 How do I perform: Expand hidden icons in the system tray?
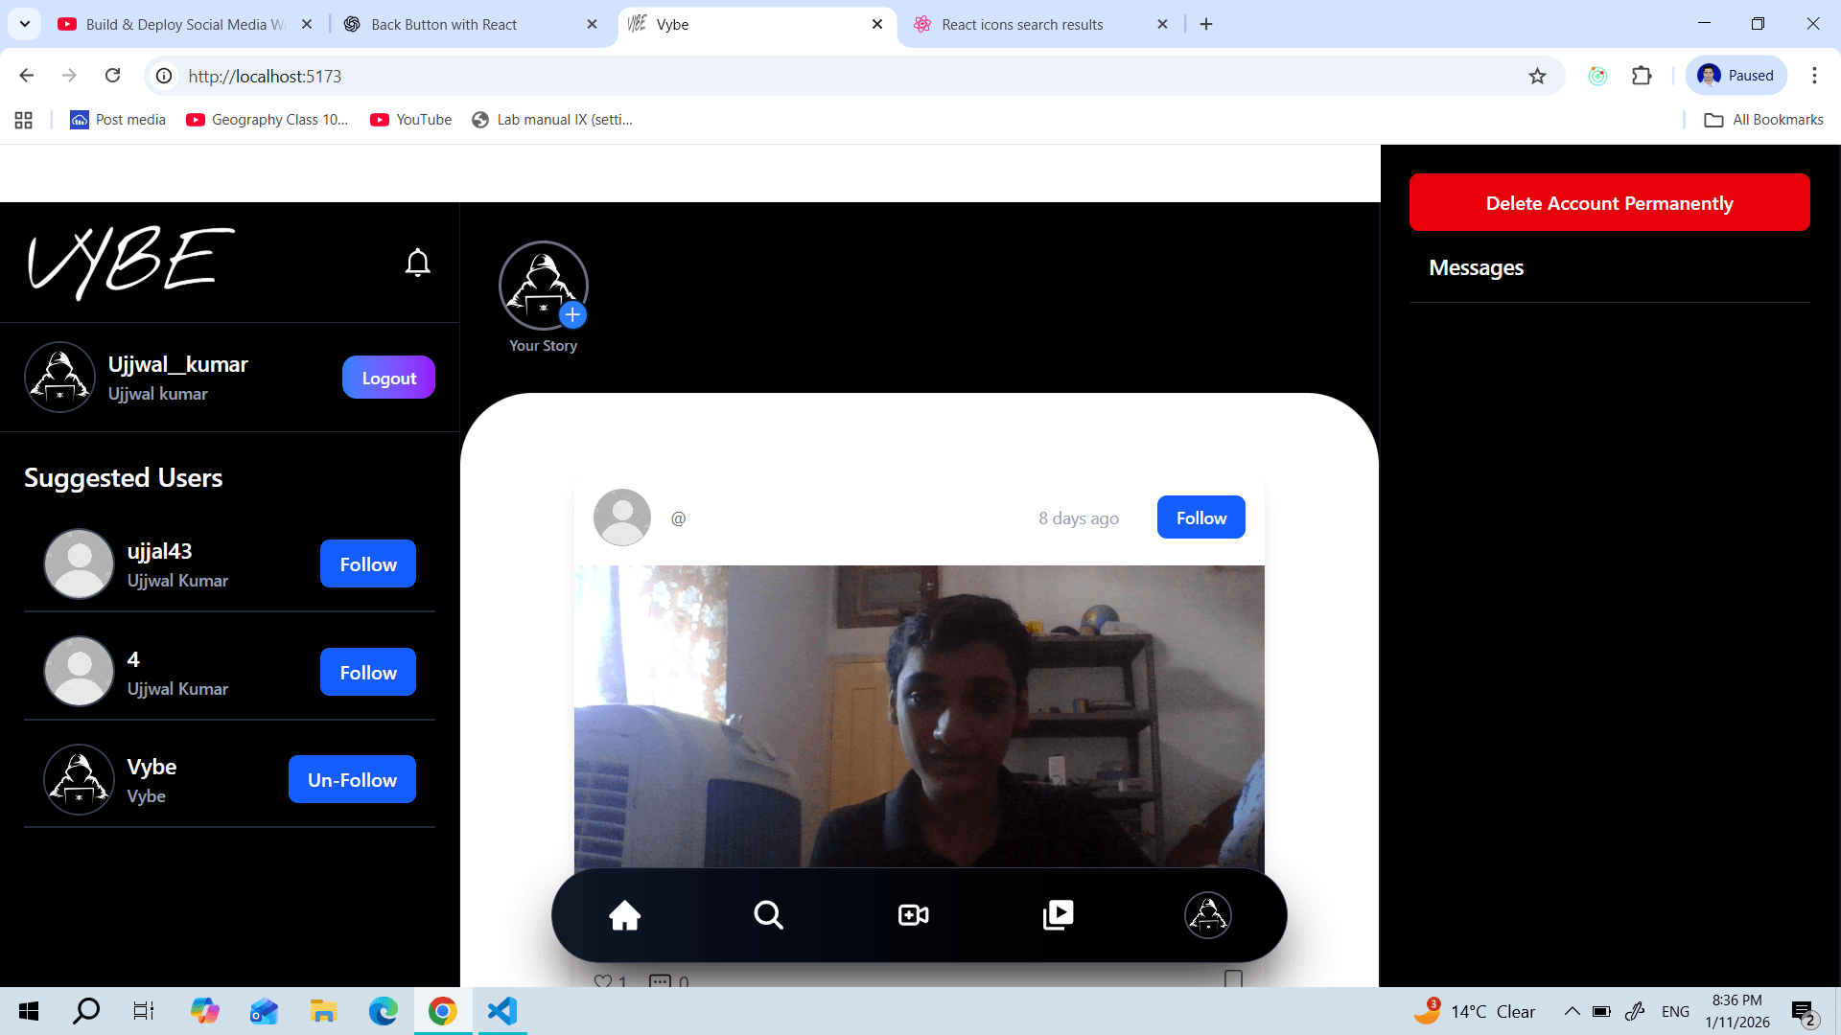1571,1010
